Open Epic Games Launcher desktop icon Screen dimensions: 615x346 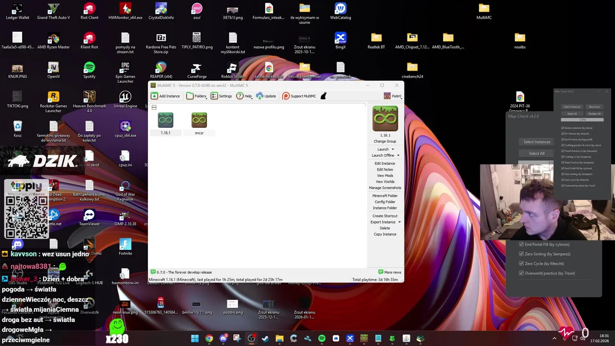pos(125,67)
